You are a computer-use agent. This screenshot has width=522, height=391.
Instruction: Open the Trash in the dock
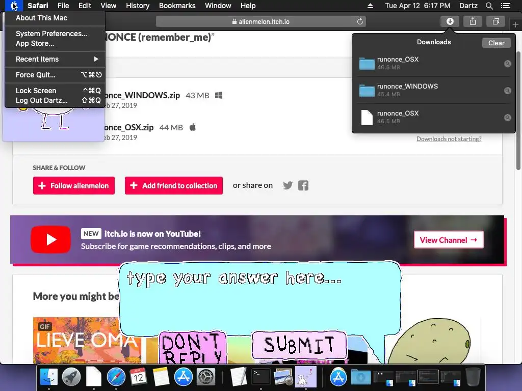[473, 377]
